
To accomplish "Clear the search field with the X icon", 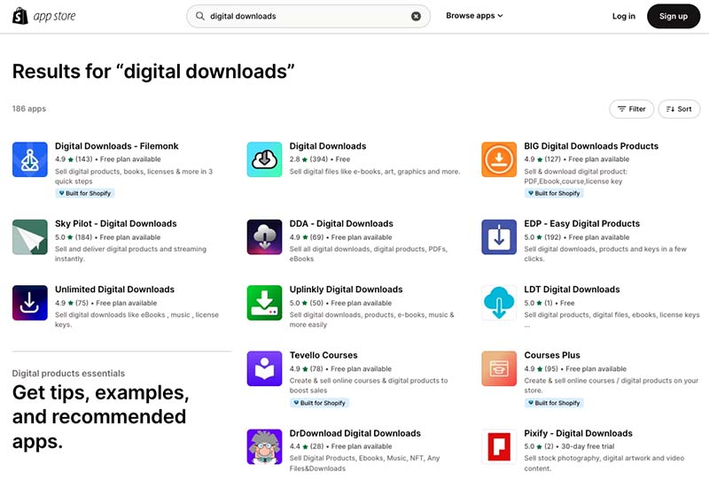I will [416, 16].
